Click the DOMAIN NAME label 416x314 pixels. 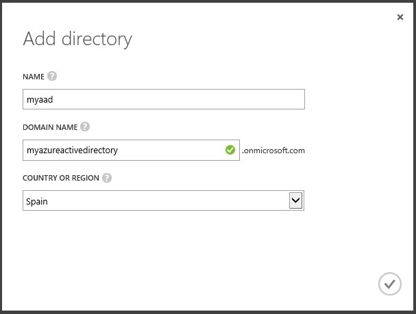pyautogui.click(x=50, y=127)
